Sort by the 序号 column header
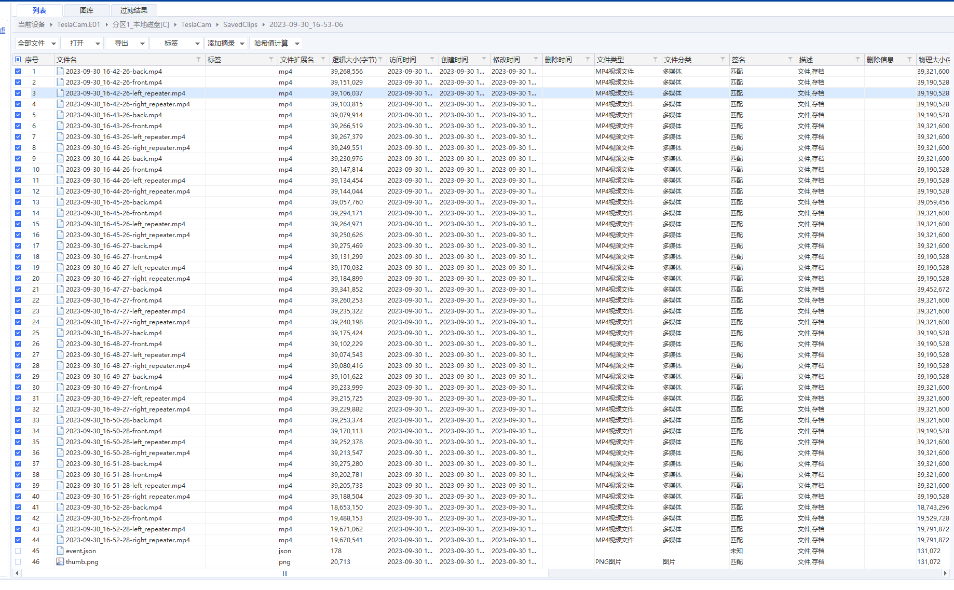 (x=32, y=60)
